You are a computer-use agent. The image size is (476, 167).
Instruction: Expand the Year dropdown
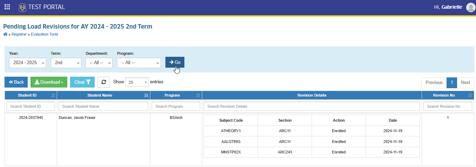coord(28,63)
